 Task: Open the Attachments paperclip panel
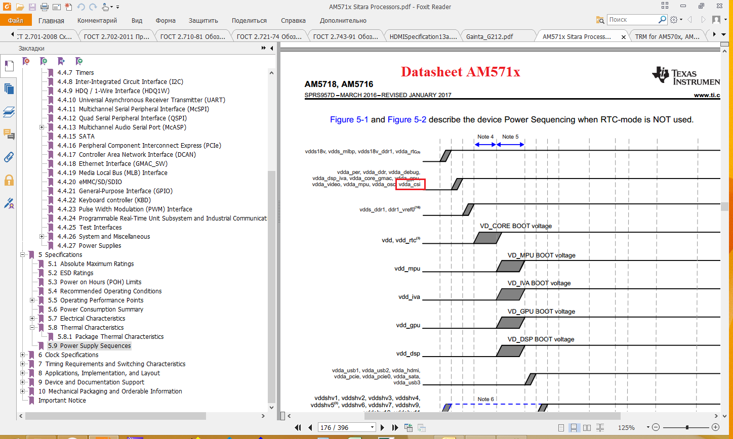pyautogui.click(x=9, y=157)
